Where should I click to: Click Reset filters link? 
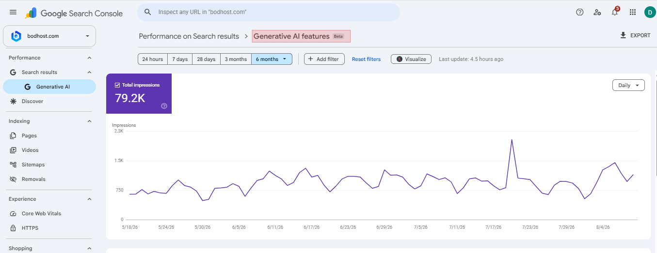pos(366,59)
